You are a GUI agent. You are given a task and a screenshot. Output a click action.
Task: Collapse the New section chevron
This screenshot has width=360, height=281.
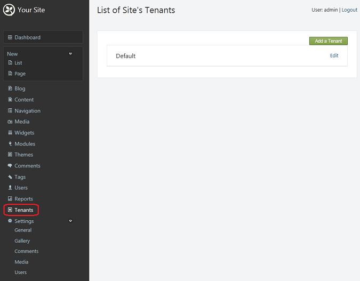pos(70,53)
